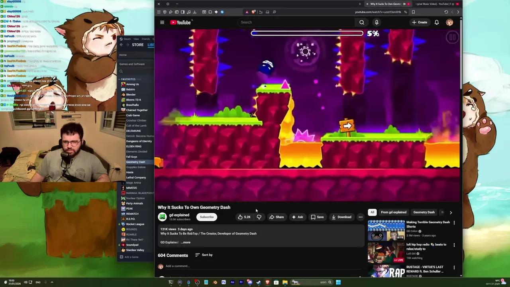
Task: Start voice search with the microphone icon
Action: [377, 22]
